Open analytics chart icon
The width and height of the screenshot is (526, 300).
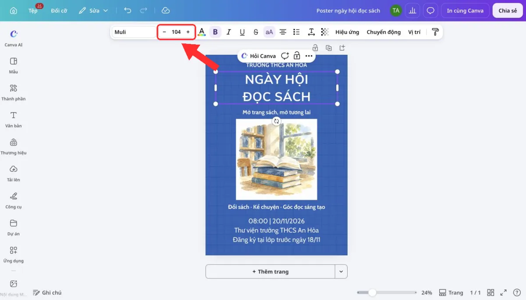[412, 11]
